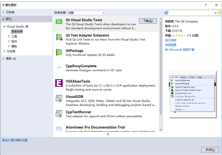
Task: Click the CppTestRunner extension icon
Action: point(59,114)
